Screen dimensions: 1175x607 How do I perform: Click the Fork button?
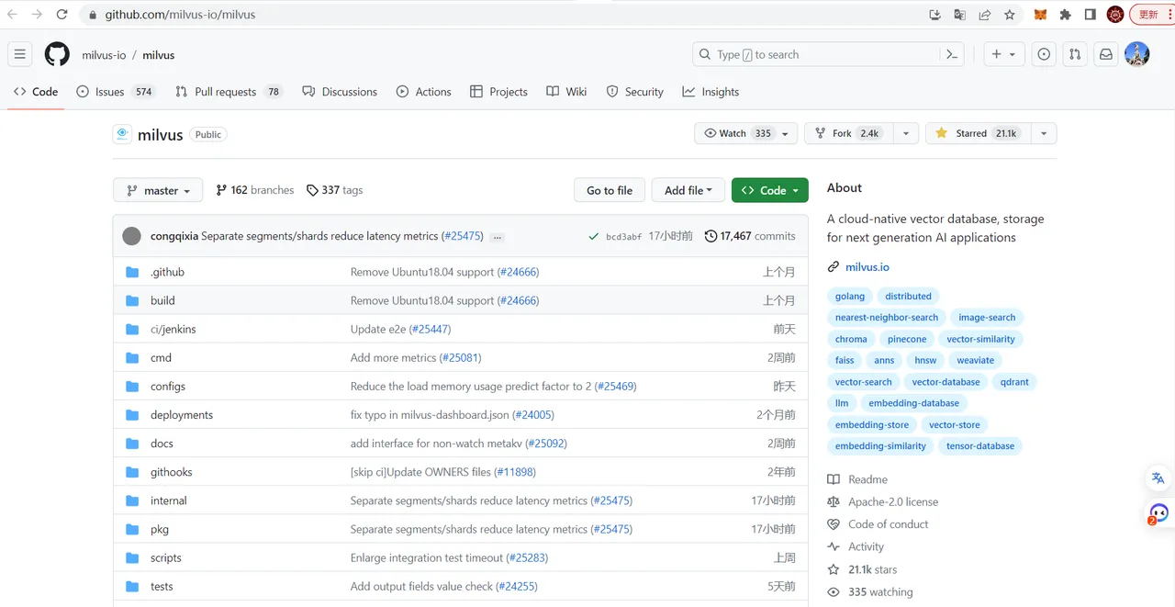click(848, 133)
